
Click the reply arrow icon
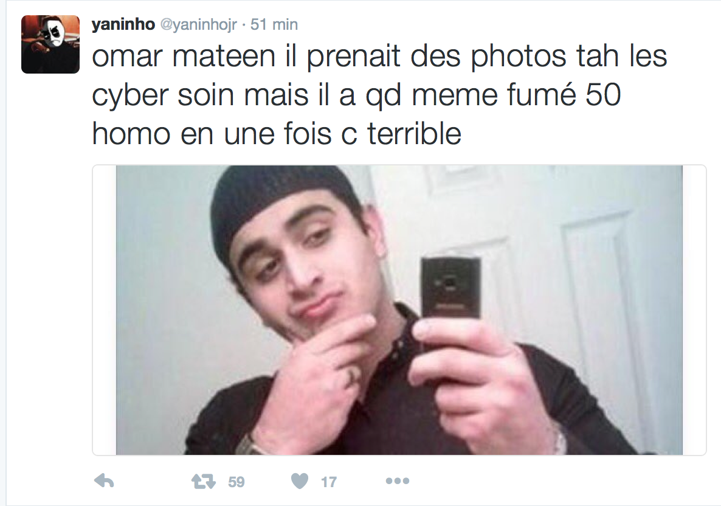(104, 481)
